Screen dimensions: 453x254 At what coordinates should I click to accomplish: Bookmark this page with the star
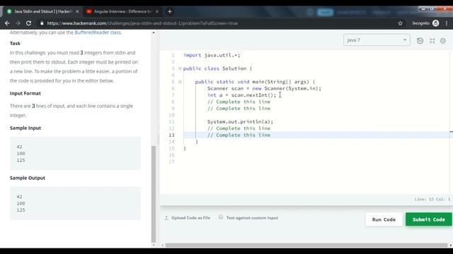click(400, 23)
